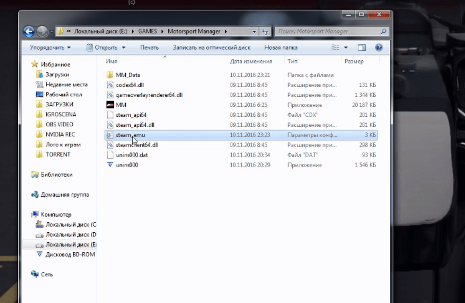The image size is (465, 303).
Task: Change view with the view mode icon
Action: click(336, 47)
